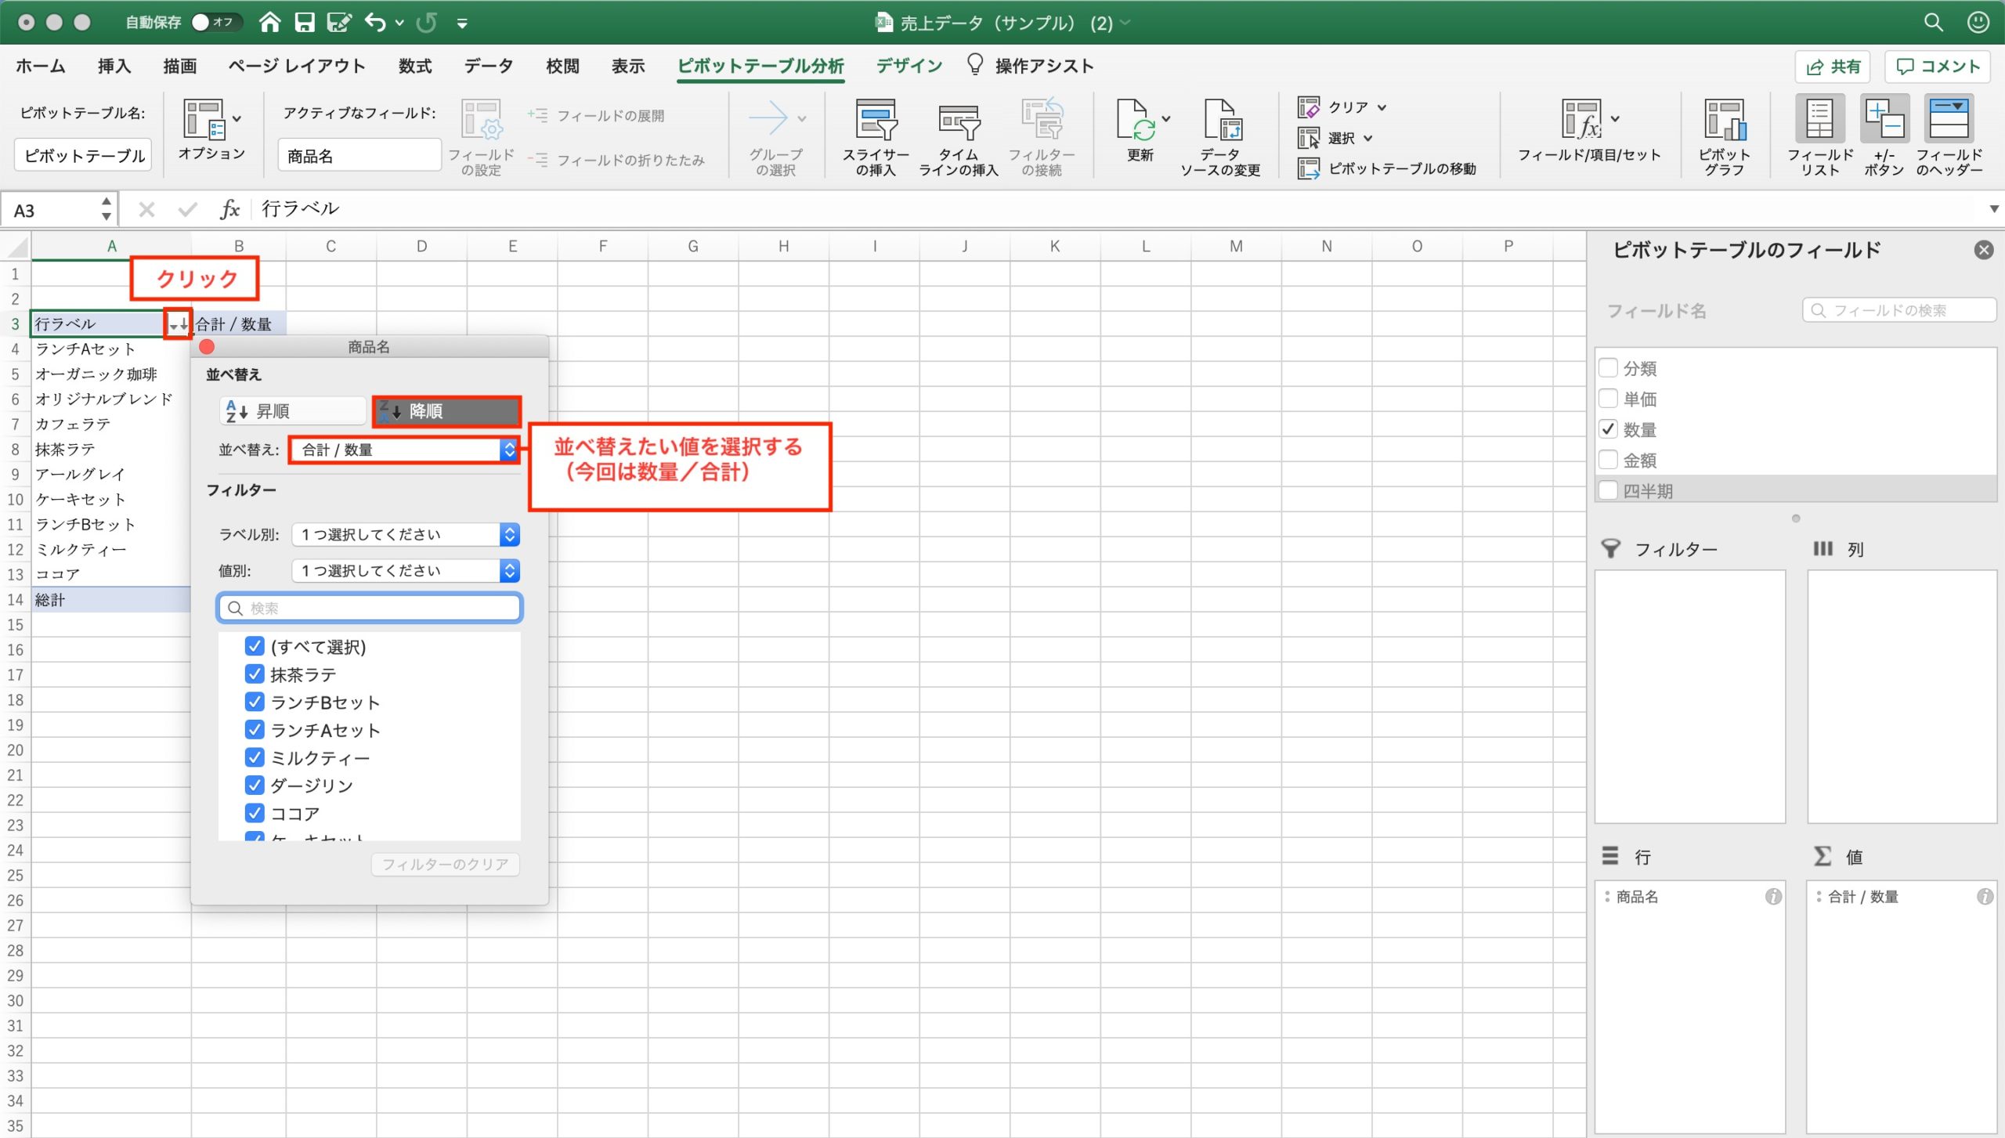Screen dimensions: 2005x1138
Task: Click info icon next to 合計 / 数量 value
Action: tap(1985, 897)
